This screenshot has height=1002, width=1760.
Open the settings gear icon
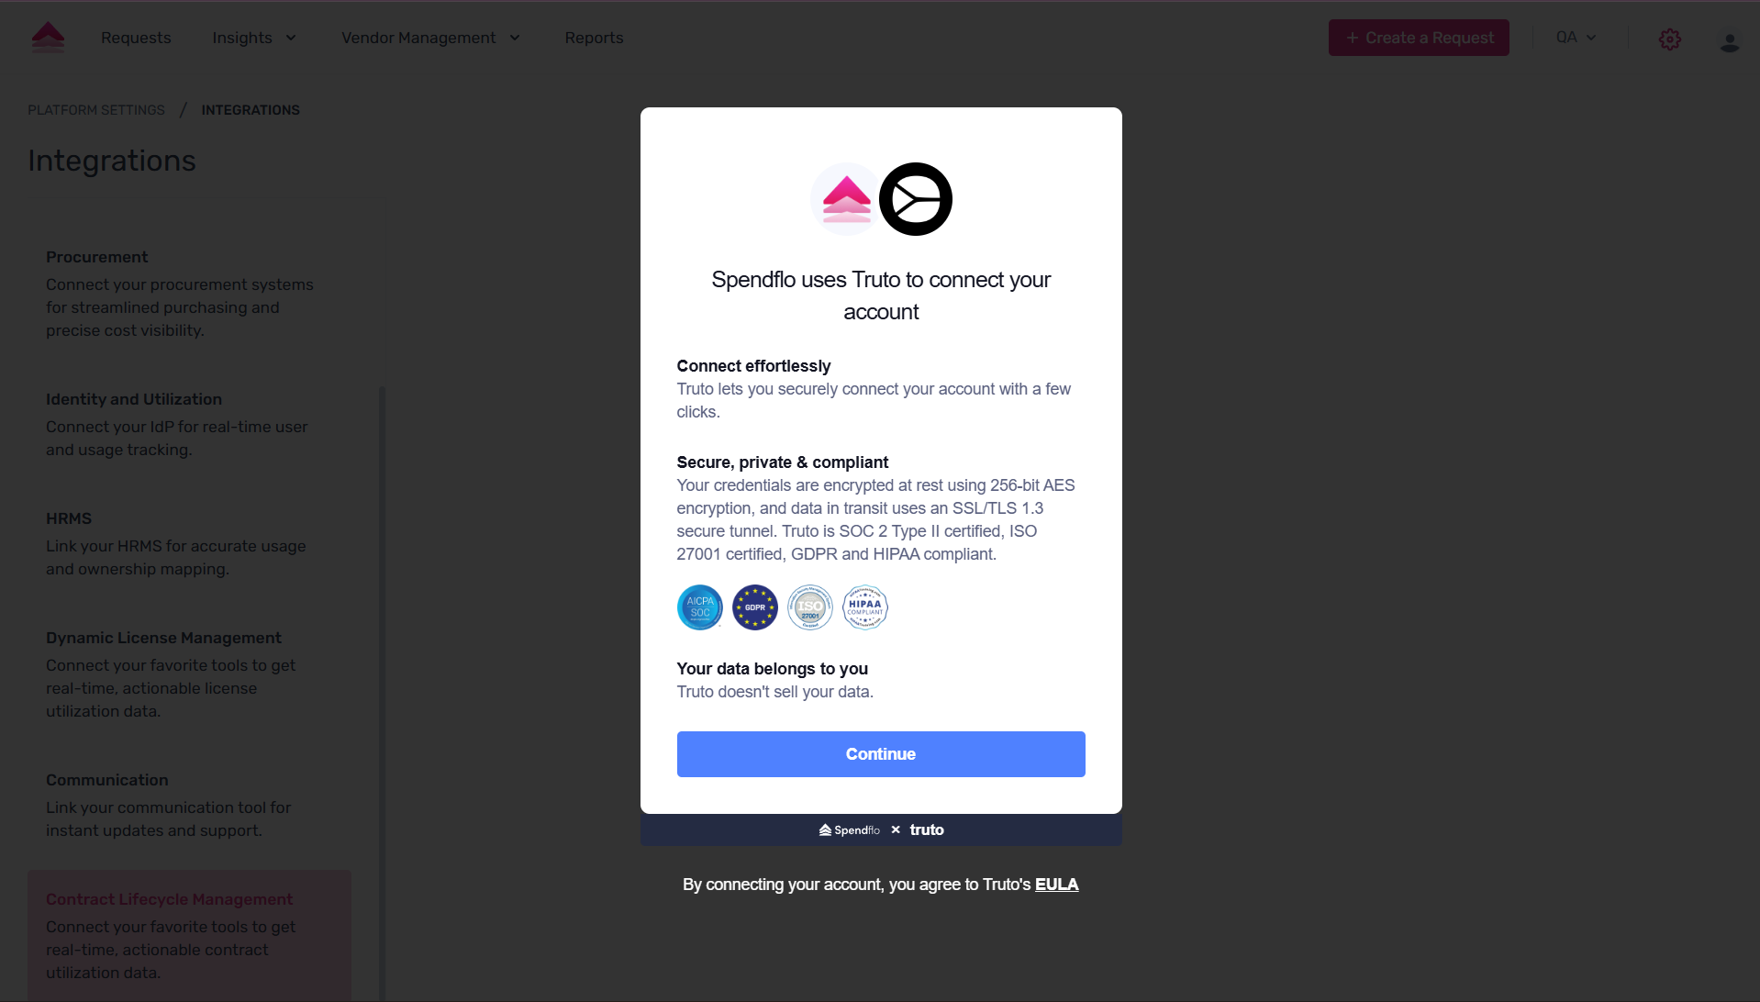[1669, 39]
